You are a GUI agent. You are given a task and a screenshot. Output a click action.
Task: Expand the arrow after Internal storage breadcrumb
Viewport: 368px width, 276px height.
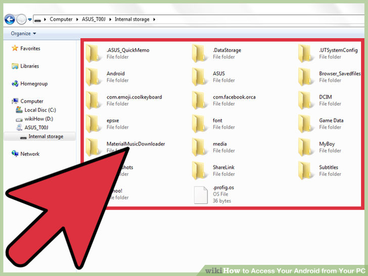pos(154,20)
